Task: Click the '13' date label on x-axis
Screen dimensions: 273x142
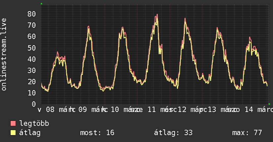Action: 212,110
